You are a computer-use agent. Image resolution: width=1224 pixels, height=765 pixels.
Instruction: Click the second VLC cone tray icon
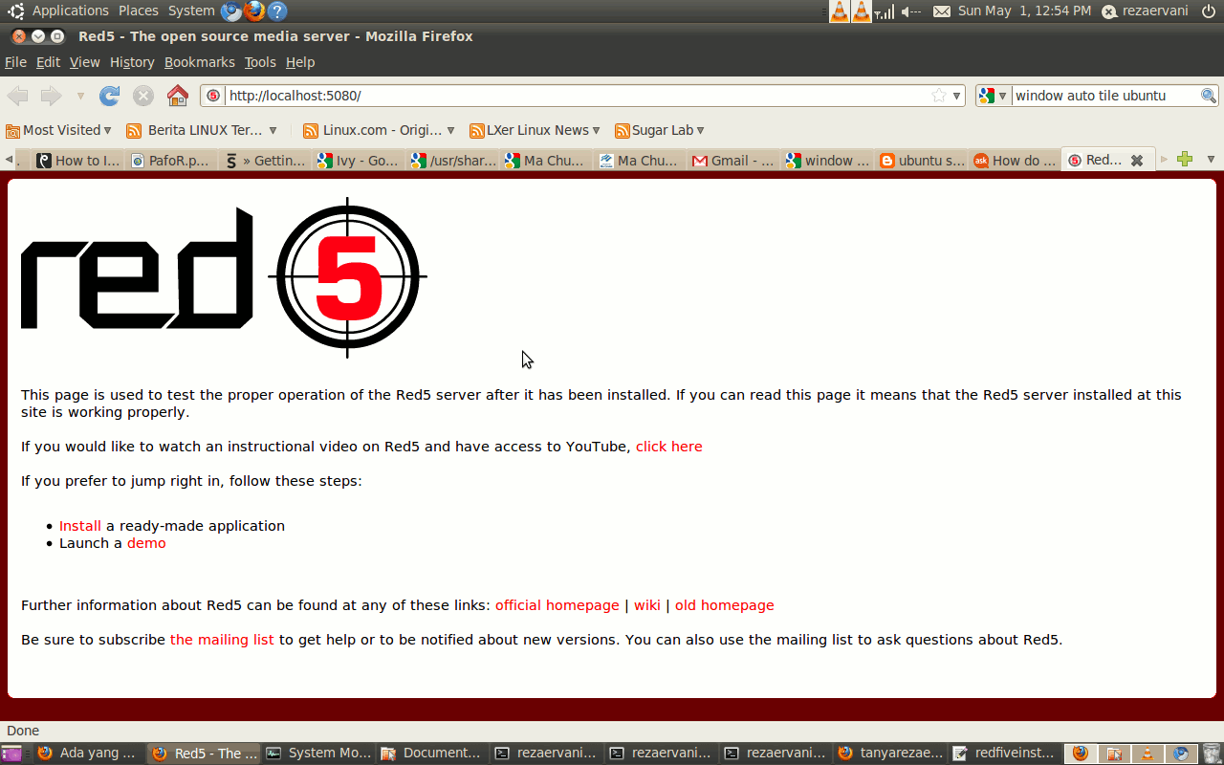point(862,11)
